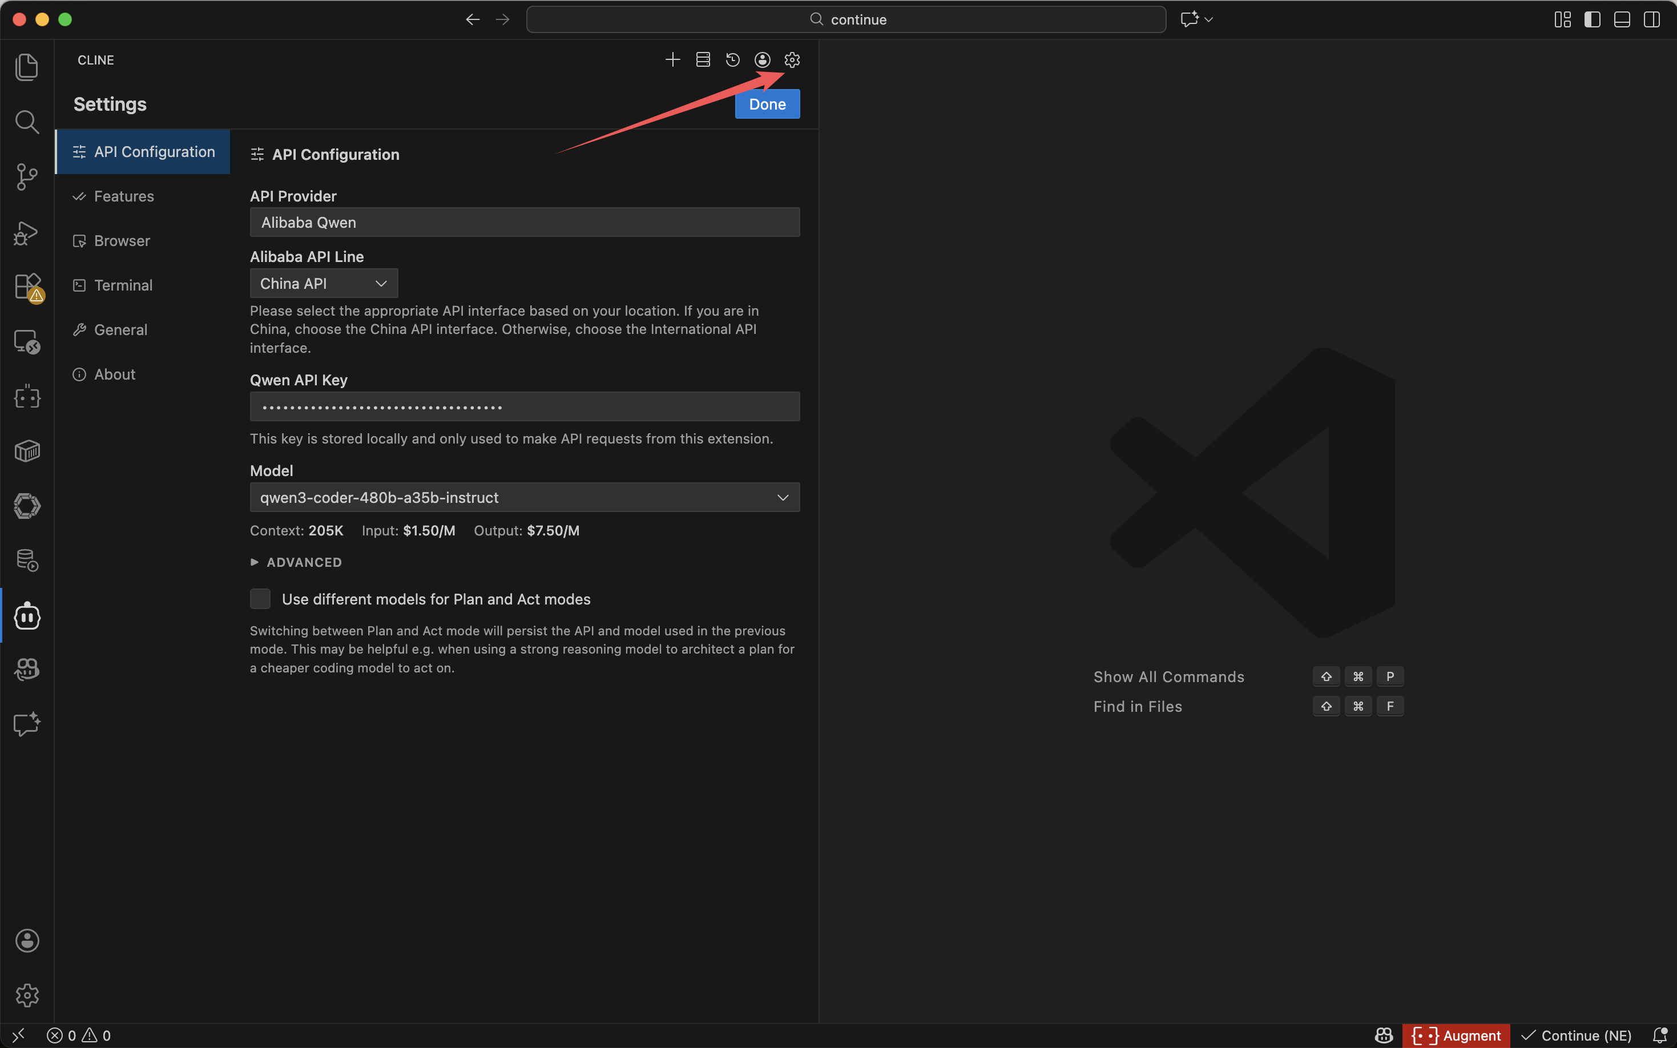The image size is (1677, 1048).
Task: Enable different models for Plan and Act
Action: click(x=260, y=599)
